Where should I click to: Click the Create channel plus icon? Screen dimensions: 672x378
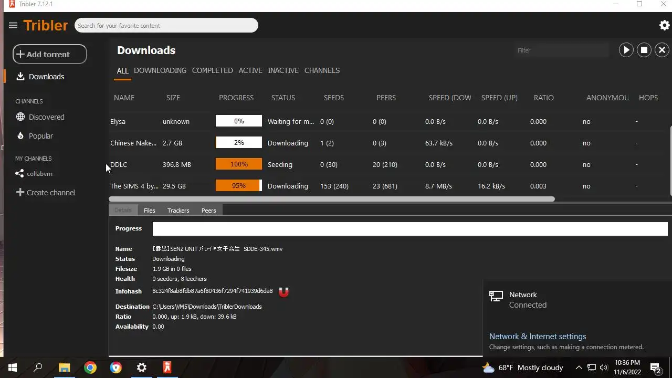(x=20, y=193)
